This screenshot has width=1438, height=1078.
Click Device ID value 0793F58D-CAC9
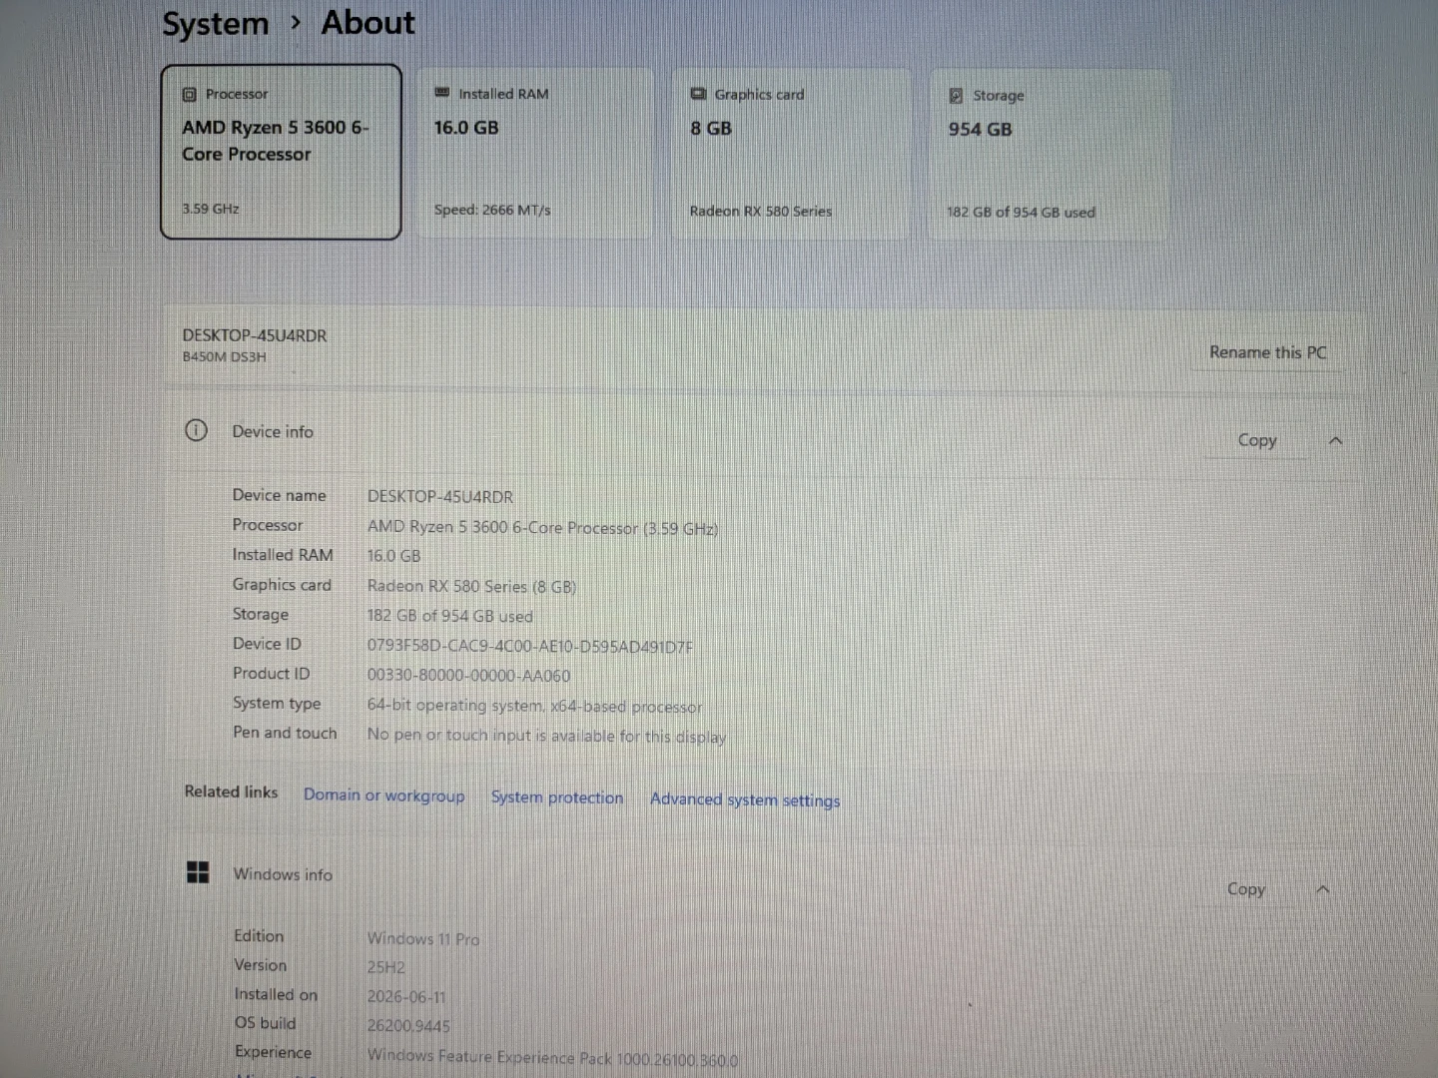(530, 647)
